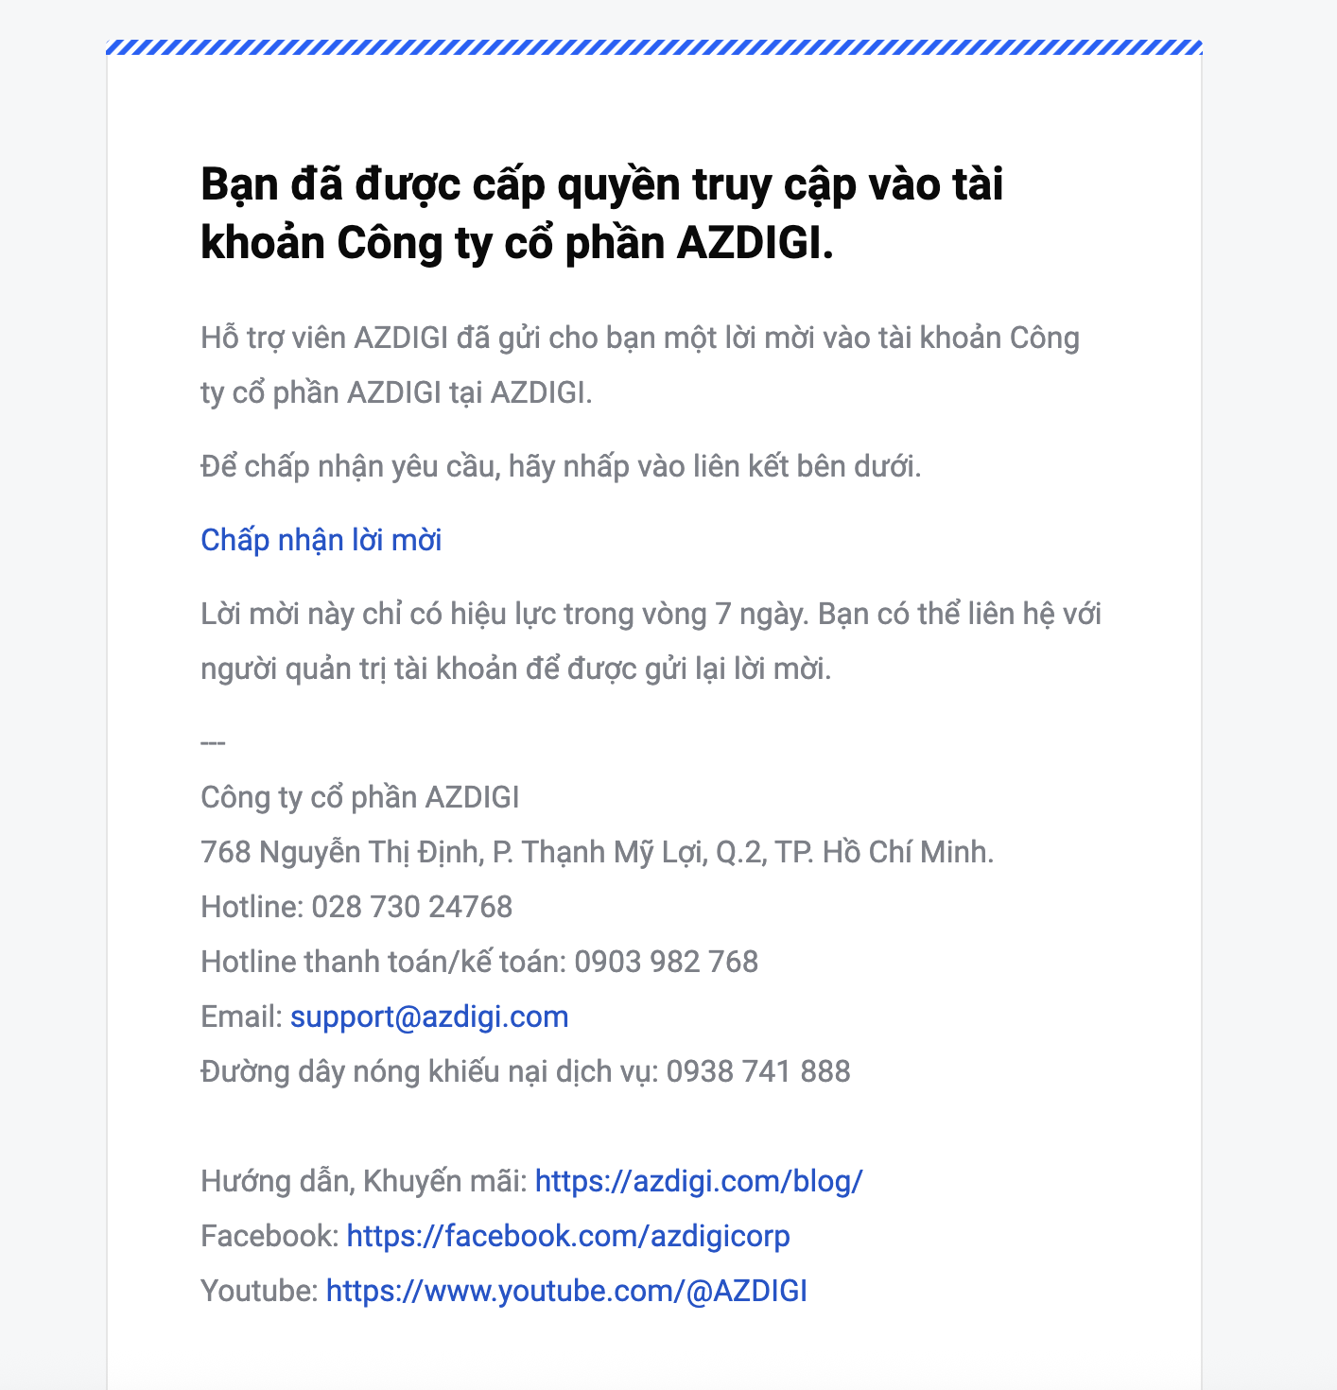
Task: Click the billing hotline number 0903 982 768
Action: 667,962
